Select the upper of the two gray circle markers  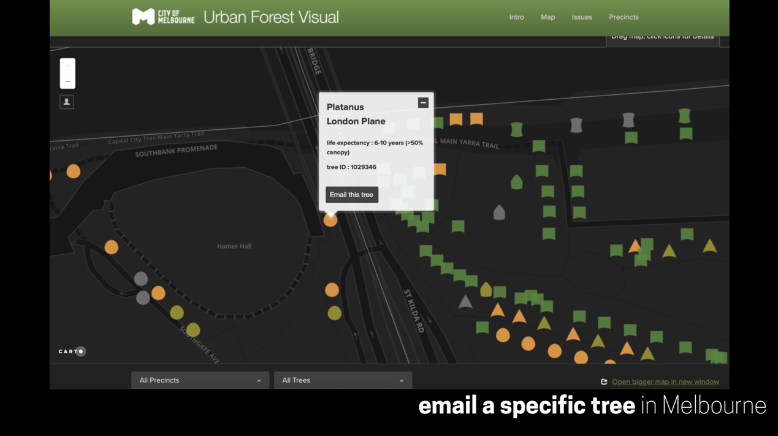click(x=141, y=279)
